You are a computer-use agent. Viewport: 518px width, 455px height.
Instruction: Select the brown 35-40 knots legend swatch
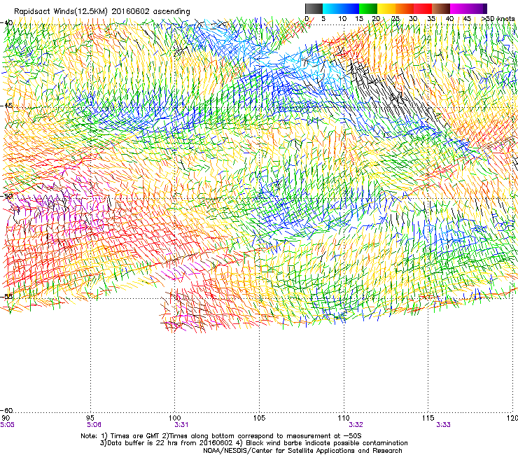click(441, 8)
